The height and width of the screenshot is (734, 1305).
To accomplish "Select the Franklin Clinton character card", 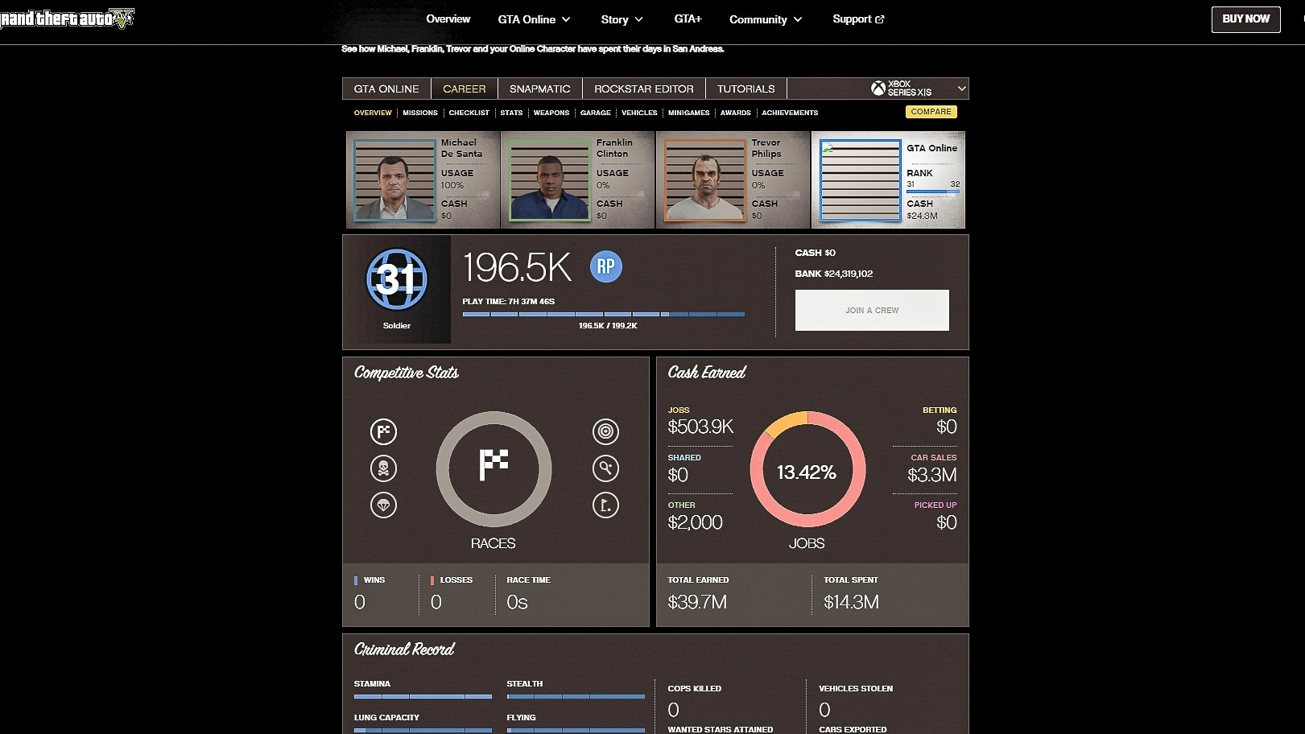I will (x=578, y=180).
